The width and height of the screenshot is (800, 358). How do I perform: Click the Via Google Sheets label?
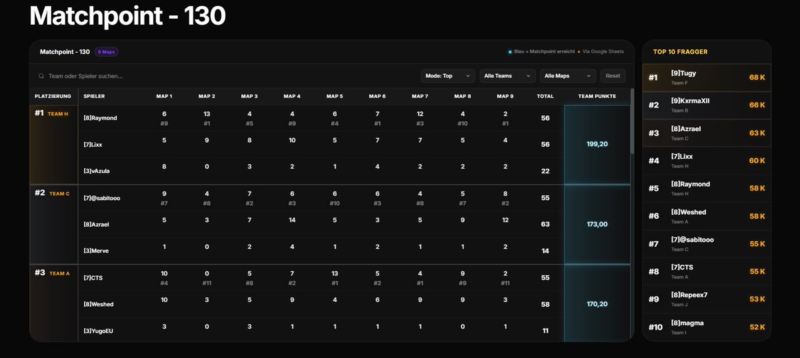click(x=604, y=52)
